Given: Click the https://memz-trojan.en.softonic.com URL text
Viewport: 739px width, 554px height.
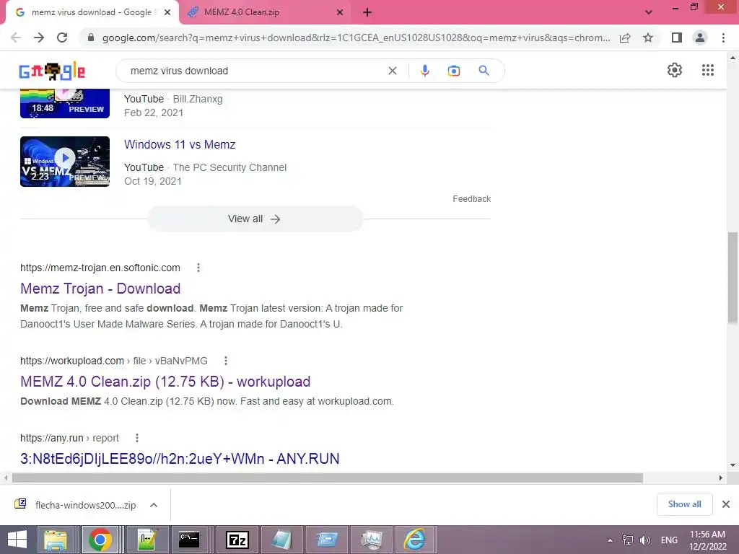Looking at the screenshot, I should point(100,268).
